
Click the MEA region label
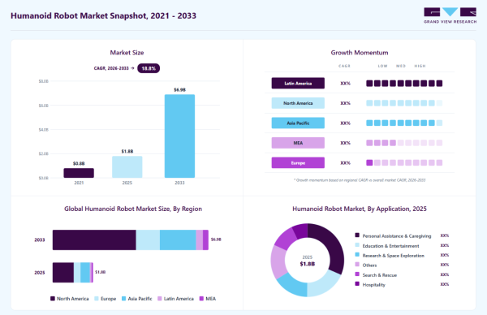(x=298, y=143)
